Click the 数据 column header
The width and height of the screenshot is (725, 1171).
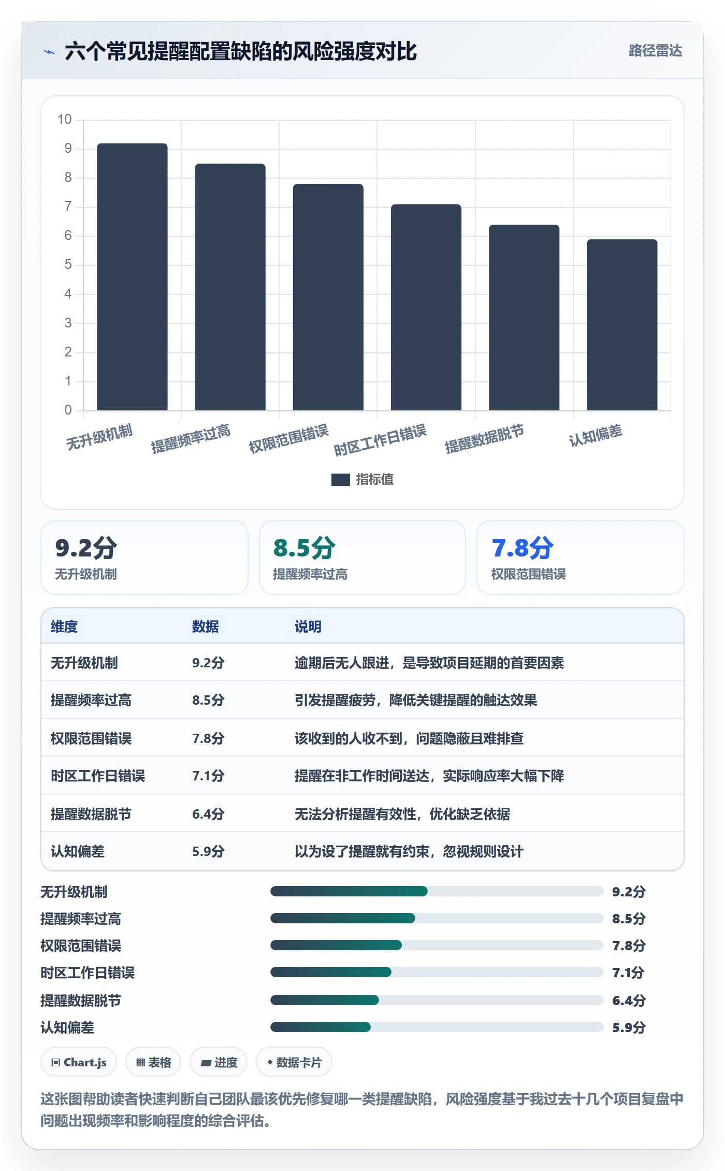(x=206, y=626)
